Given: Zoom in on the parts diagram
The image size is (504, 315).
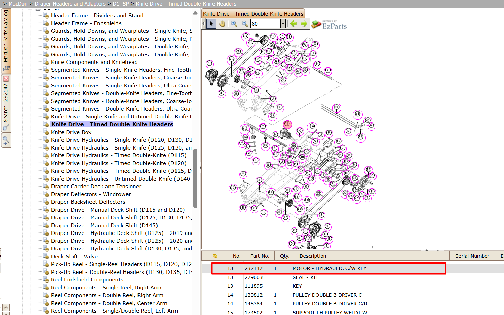Looking at the screenshot, I should click(x=234, y=23).
